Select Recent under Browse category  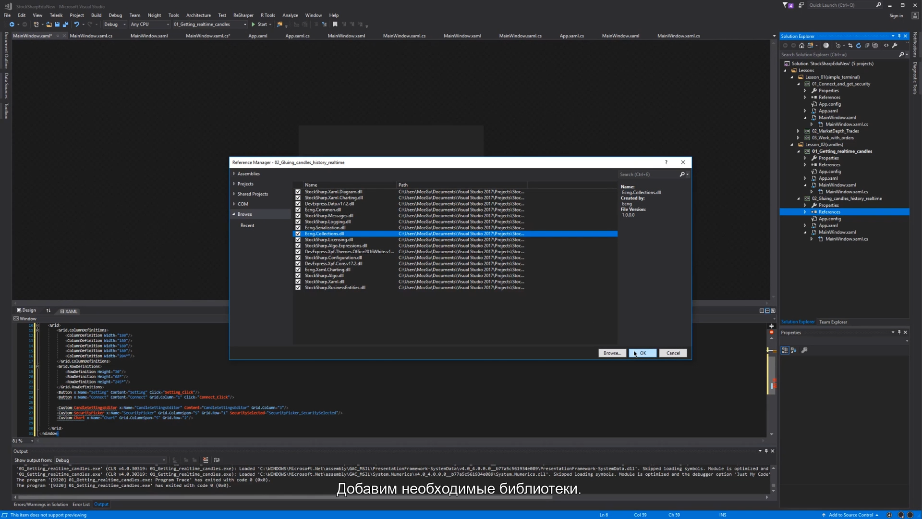pyautogui.click(x=247, y=225)
